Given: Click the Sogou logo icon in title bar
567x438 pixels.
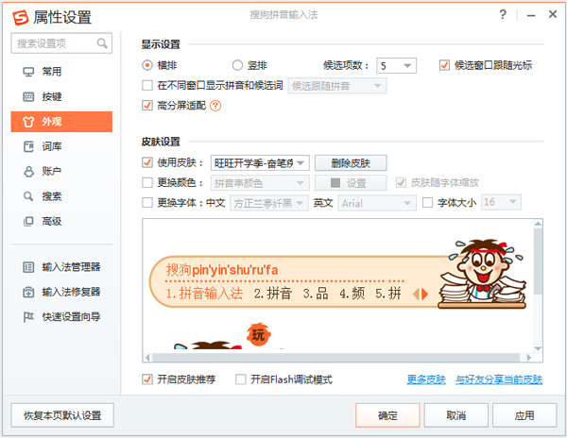Looking at the screenshot, I should click(x=20, y=17).
